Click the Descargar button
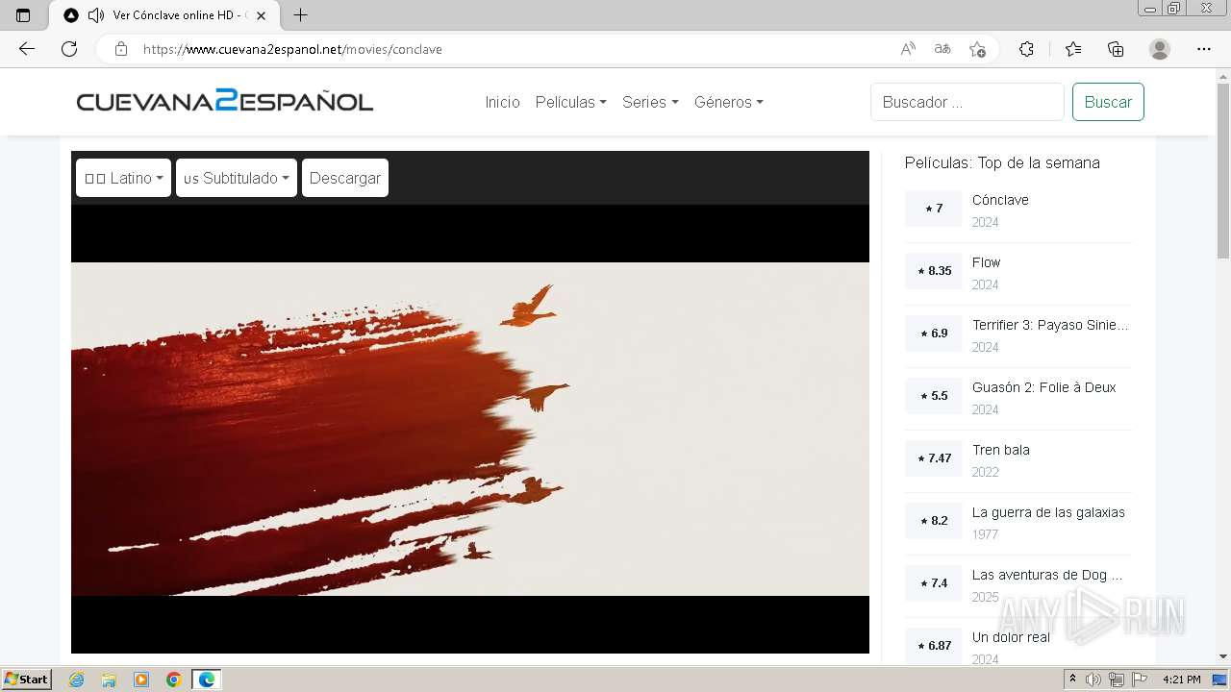The height and width of the screenshot is (692, 1231). click(345, 178)
